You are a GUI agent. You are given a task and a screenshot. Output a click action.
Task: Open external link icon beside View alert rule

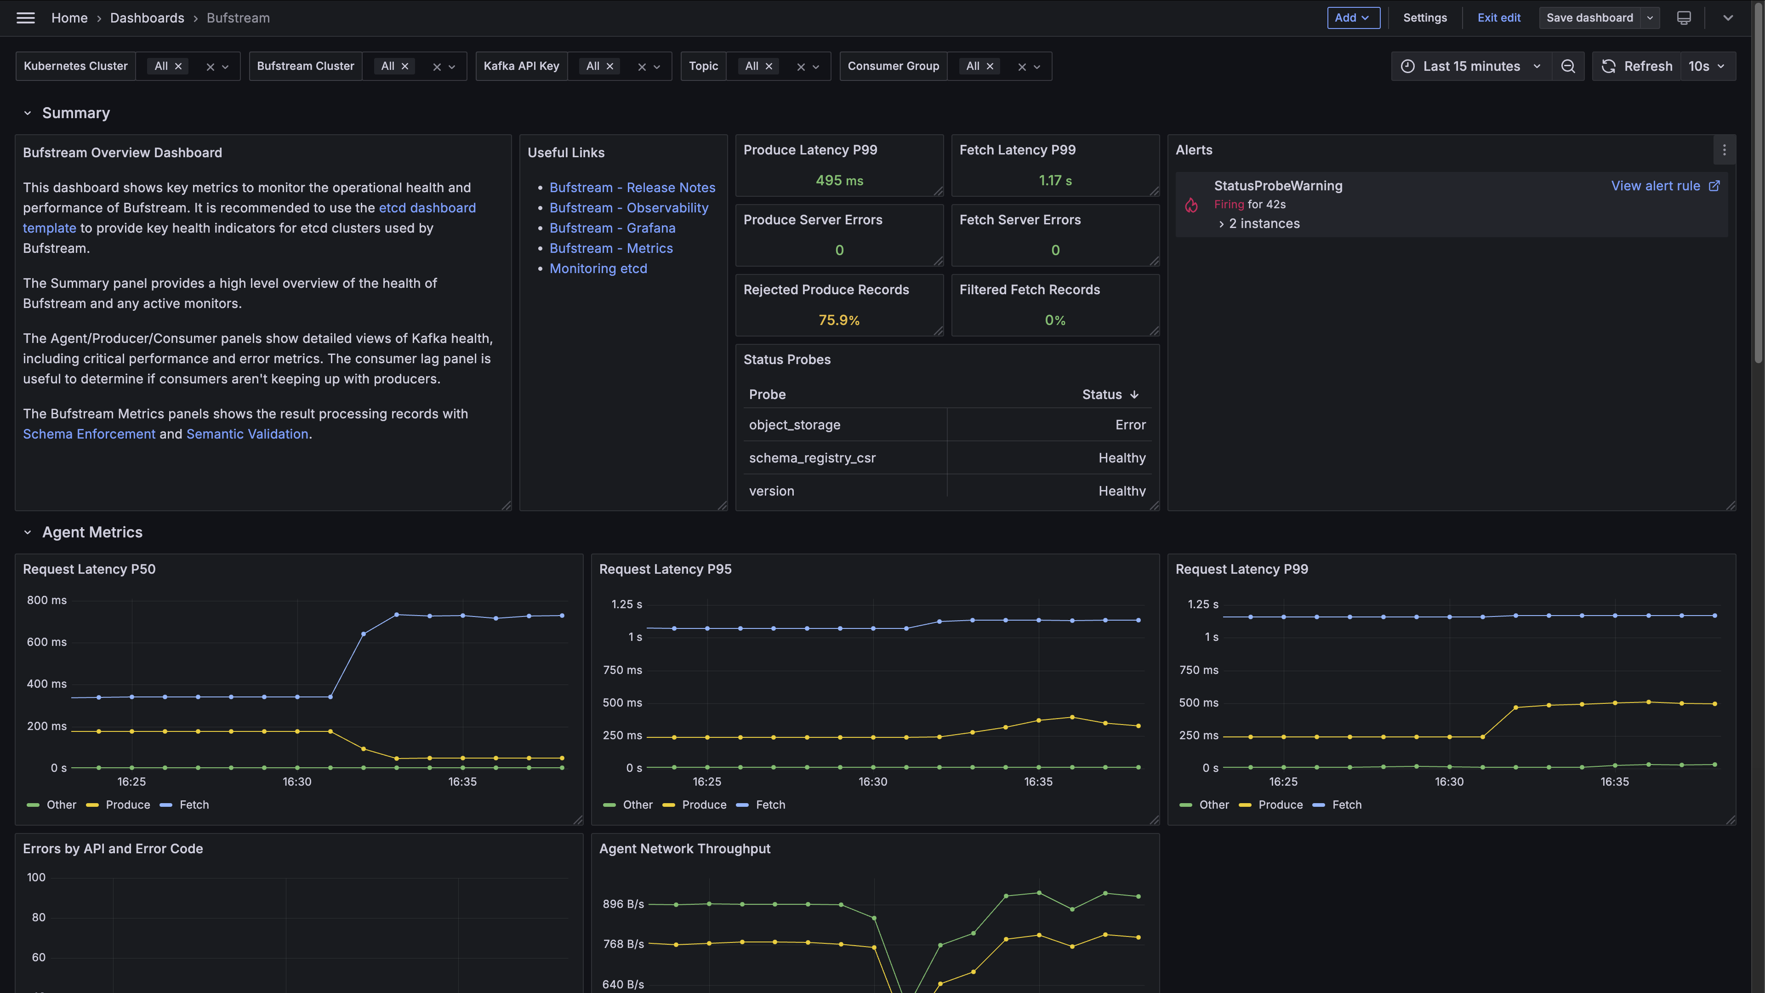1714,186
